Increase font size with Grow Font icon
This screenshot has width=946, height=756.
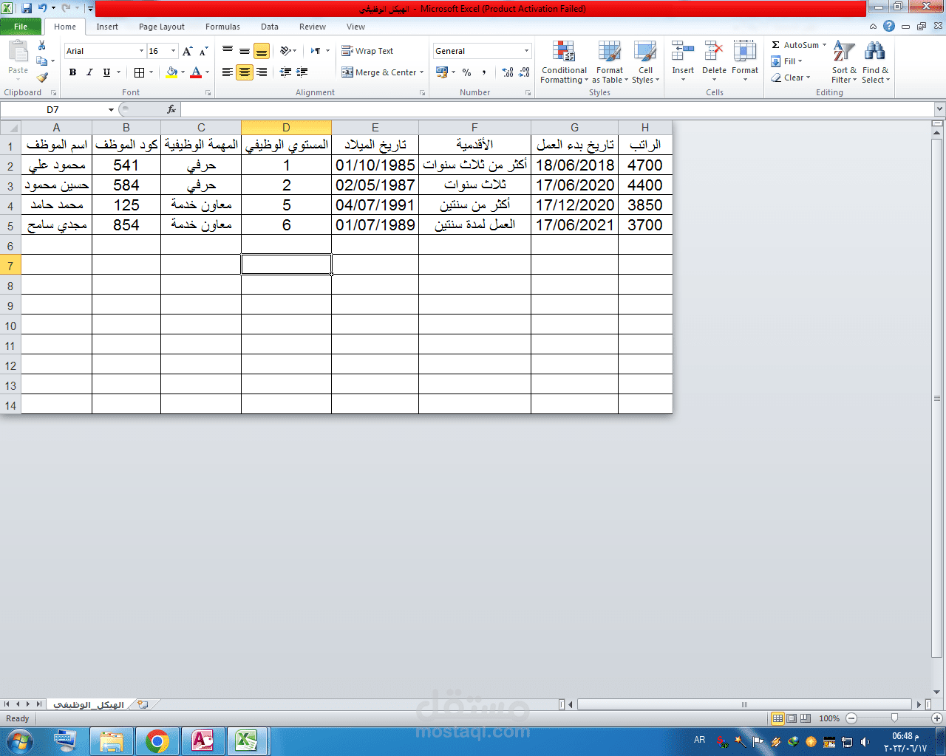(188, 51)
